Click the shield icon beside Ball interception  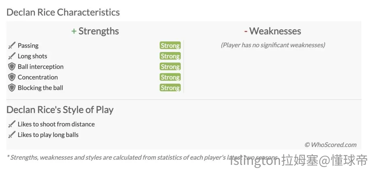coord(12,67)
